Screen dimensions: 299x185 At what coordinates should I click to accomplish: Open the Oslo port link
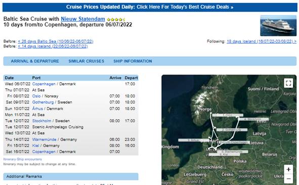(x=36, y=96)
